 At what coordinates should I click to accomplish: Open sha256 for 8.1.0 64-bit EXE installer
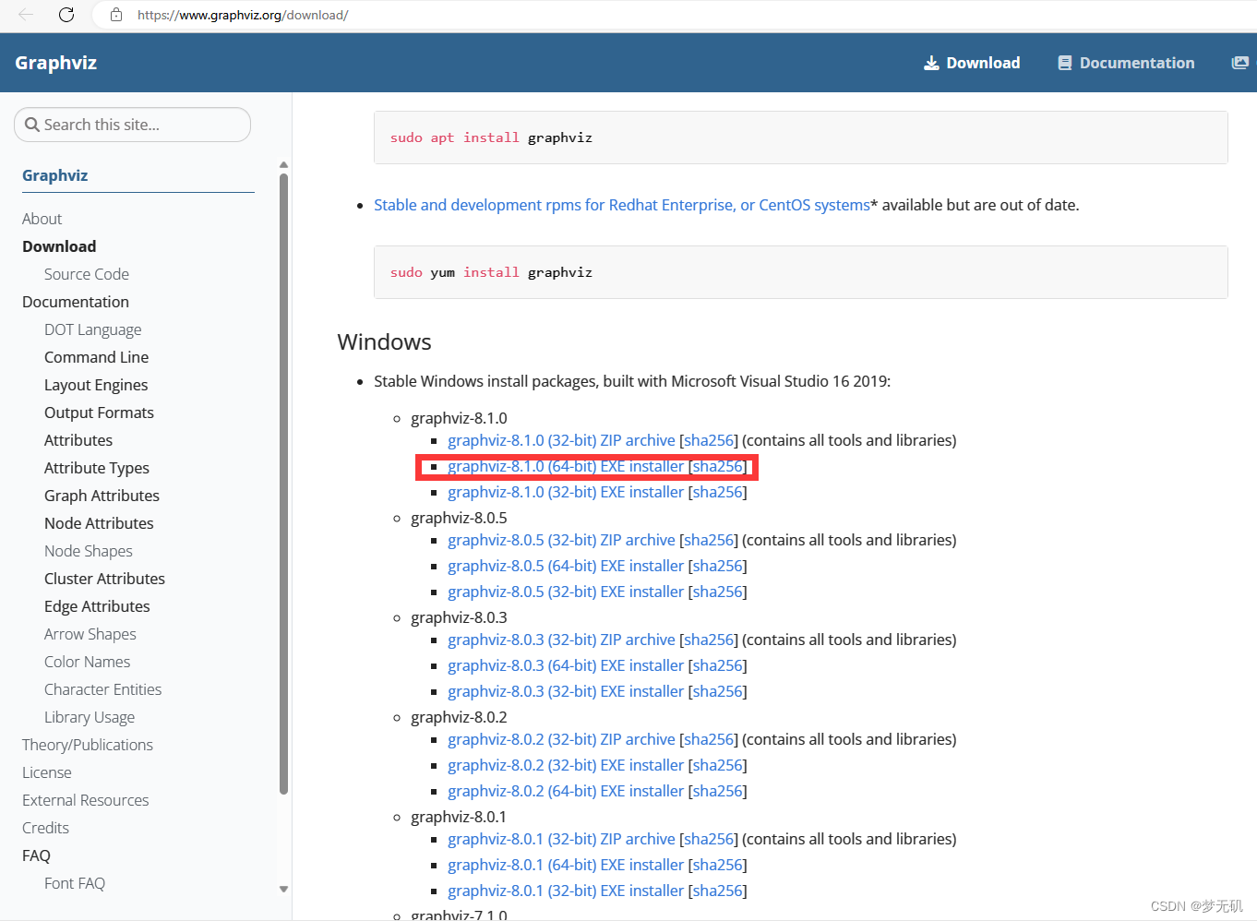(x=718, y=466)
